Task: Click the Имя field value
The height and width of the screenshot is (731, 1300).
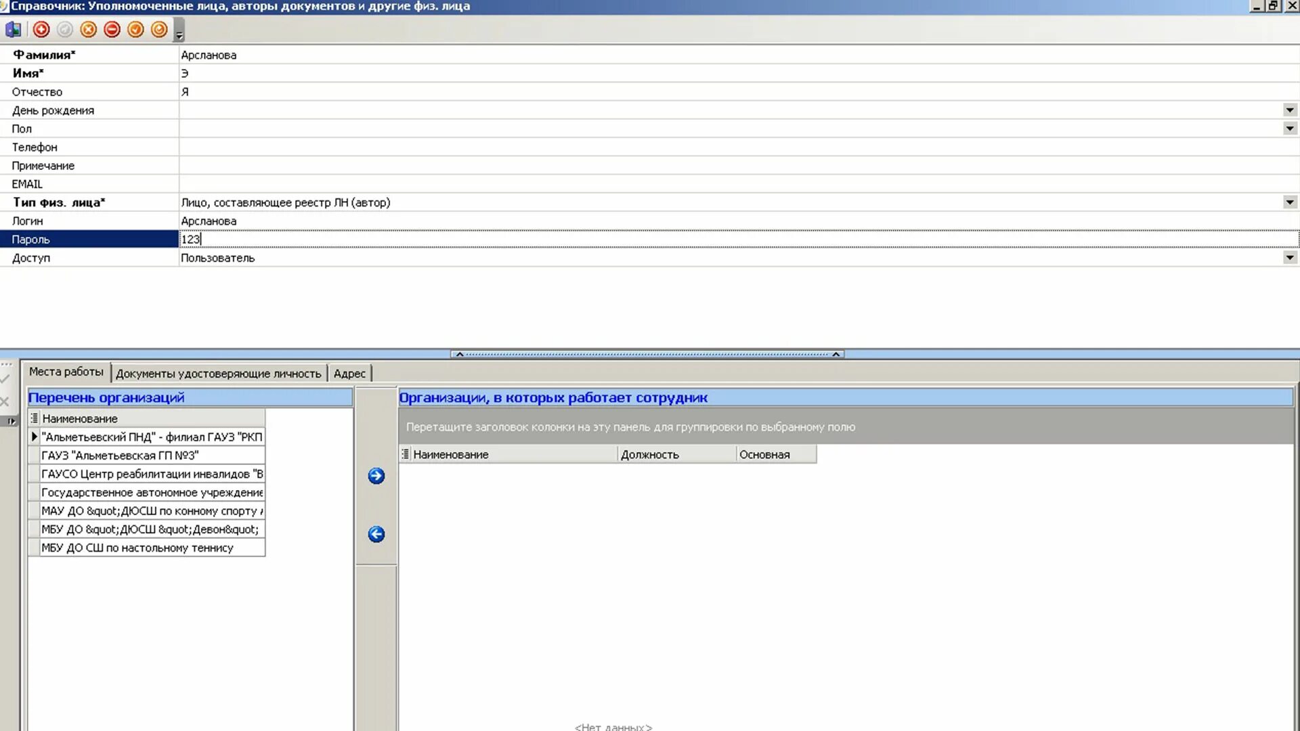Action: click(739, 73)
